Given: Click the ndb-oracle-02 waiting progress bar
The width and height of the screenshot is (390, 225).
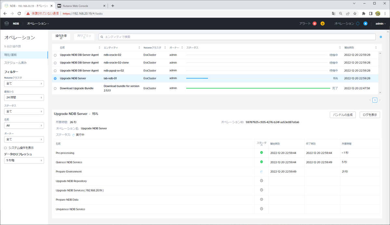Looking at the screenshot, I should [x=257, y=55].
